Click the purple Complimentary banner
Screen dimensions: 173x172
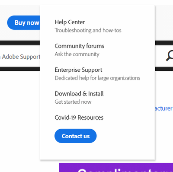(116, 168)
